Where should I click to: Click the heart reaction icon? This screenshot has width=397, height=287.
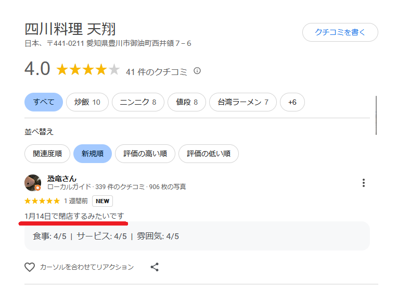coord(30,267)
